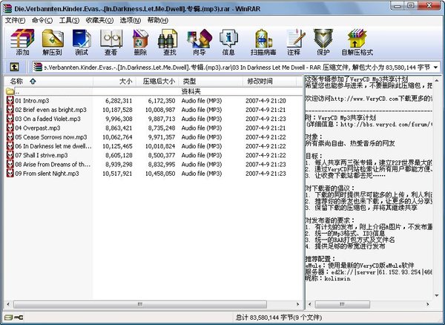This screenshot has width=445, height=325.
Task: Click comment pane scroll up arrow
Action: point(437,79)
